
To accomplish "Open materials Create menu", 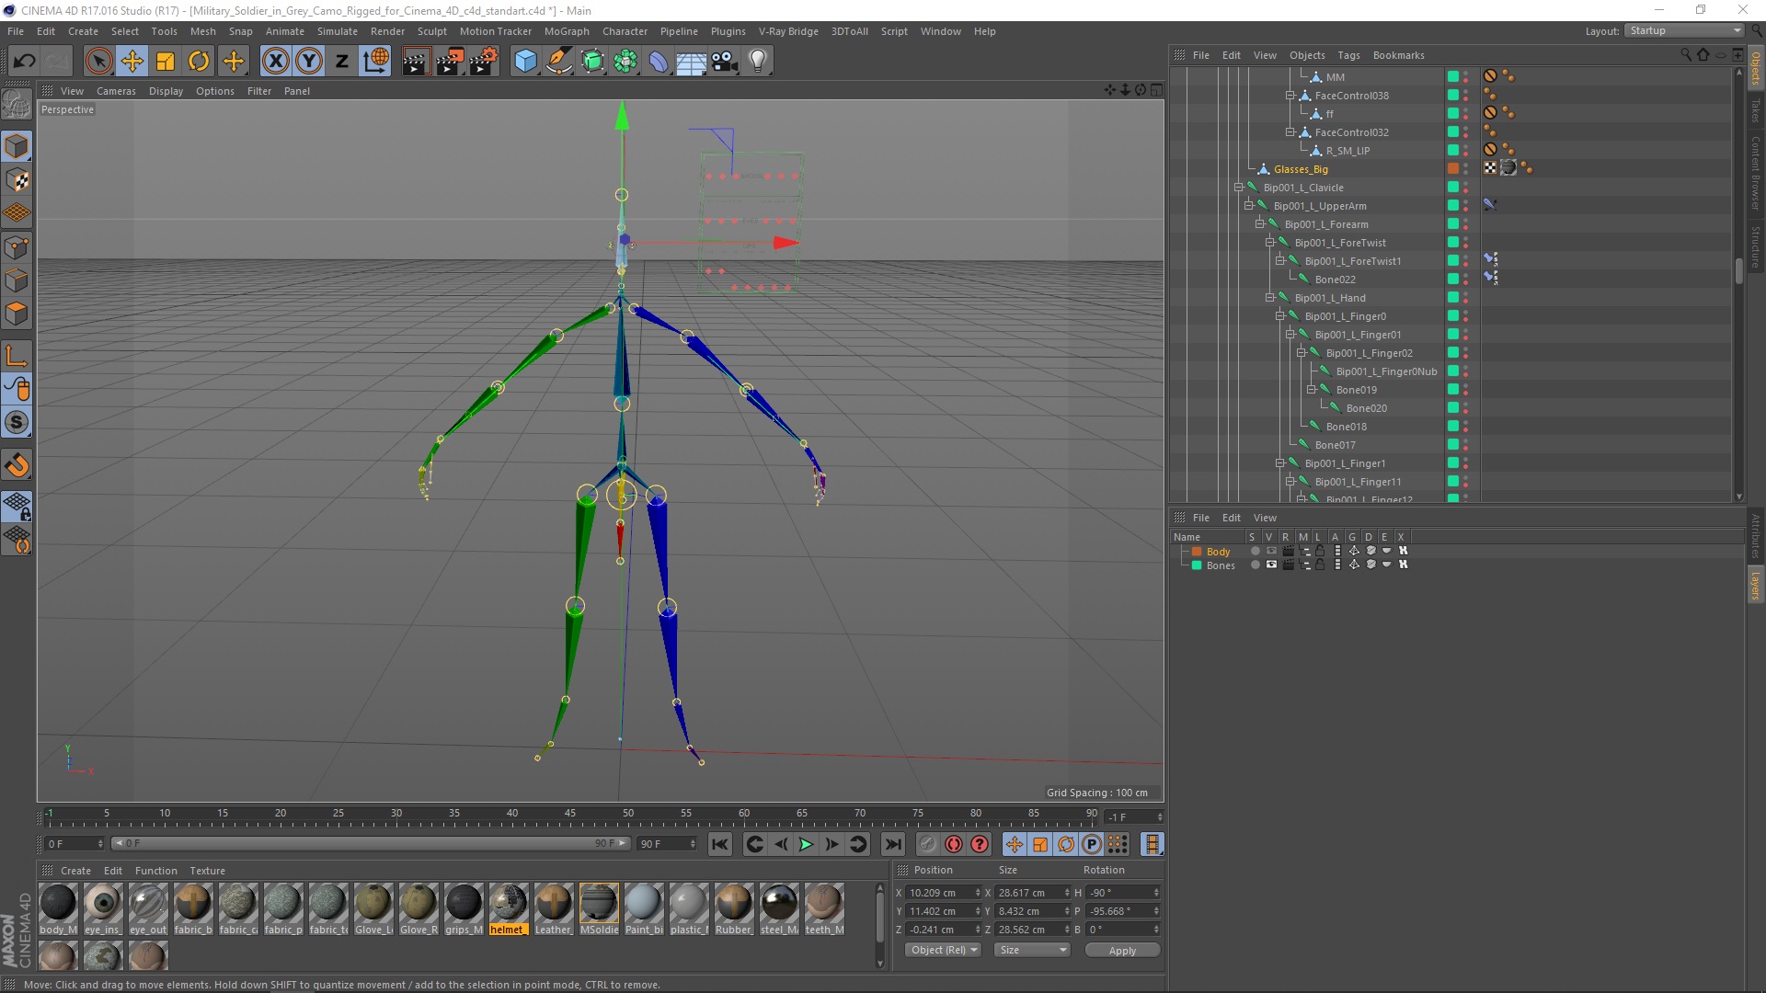I will coord(75,871).
